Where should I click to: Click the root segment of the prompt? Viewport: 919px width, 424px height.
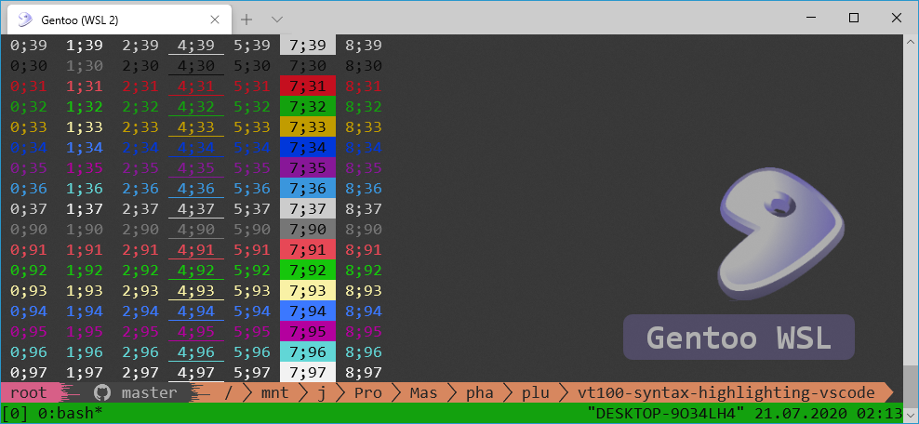click(x=29, y=392)
